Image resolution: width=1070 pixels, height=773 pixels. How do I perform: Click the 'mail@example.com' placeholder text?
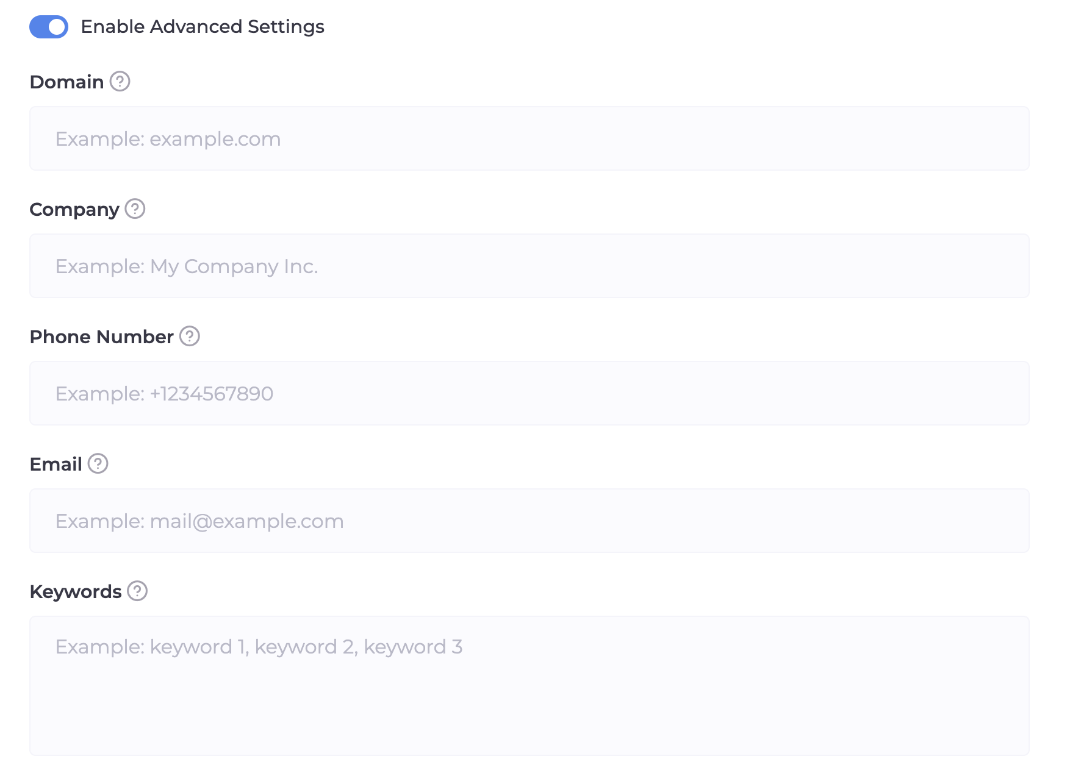coord(246,521)
